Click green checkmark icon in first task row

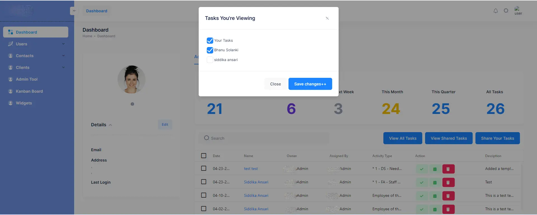point(422,169)
